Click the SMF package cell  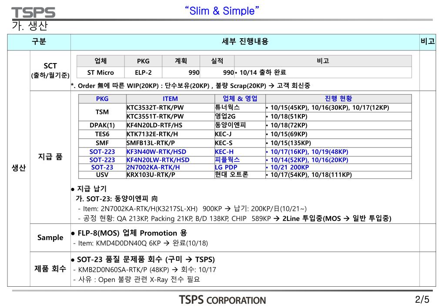click(x=102, y=143)
